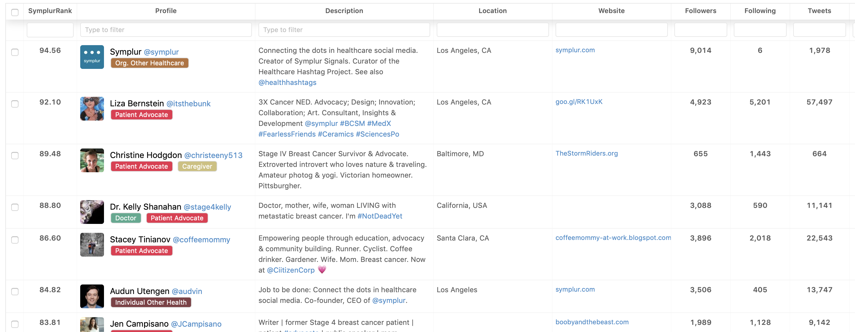Focus the Description 'Type to filter' box
The width and height of the screenshot is (855, 332).
tap(344, 30)
